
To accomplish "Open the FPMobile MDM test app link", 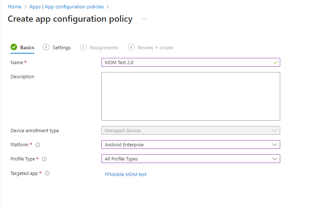I will (125, 174).
